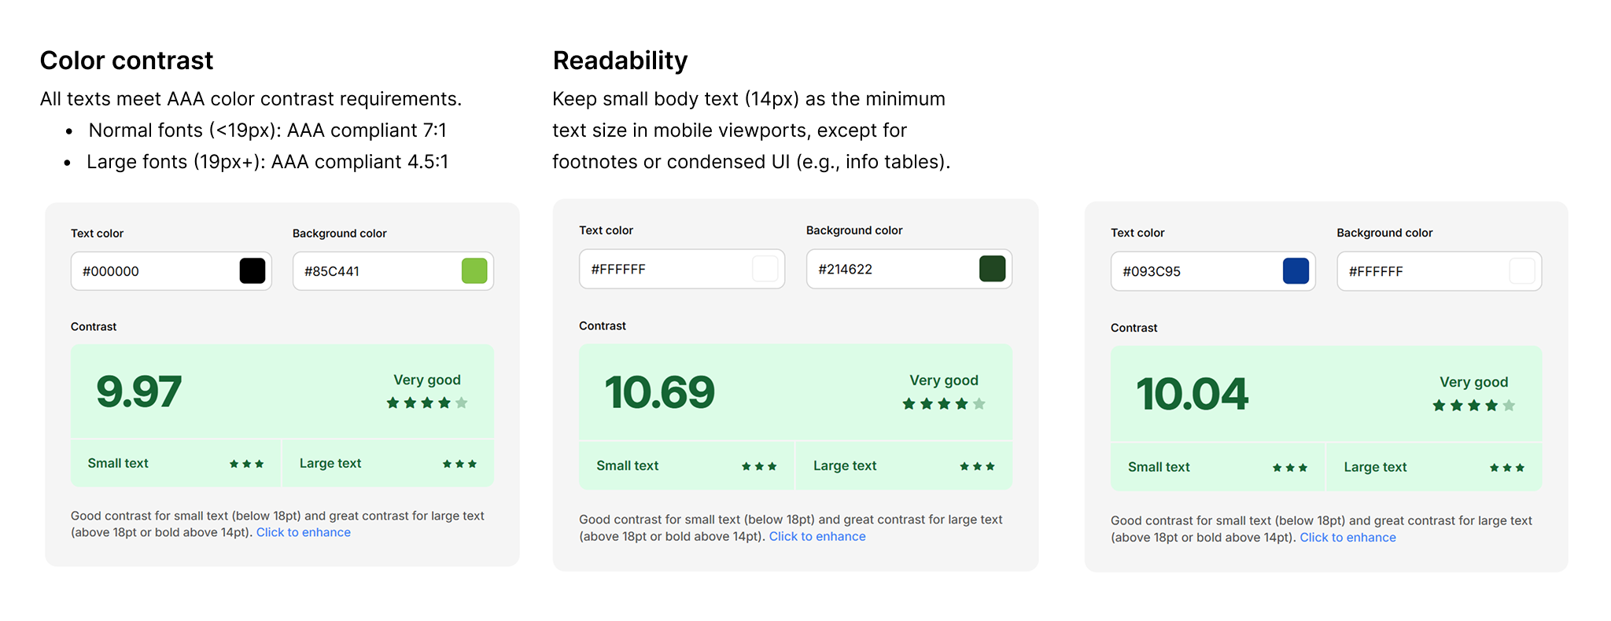
Task: Click the Very good label in the 10.04 card
Action: pyautogui.click(x=1474, y=382)
